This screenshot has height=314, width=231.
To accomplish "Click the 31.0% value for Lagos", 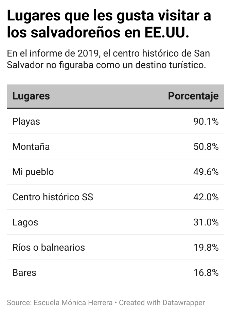I will coord(206,222).
